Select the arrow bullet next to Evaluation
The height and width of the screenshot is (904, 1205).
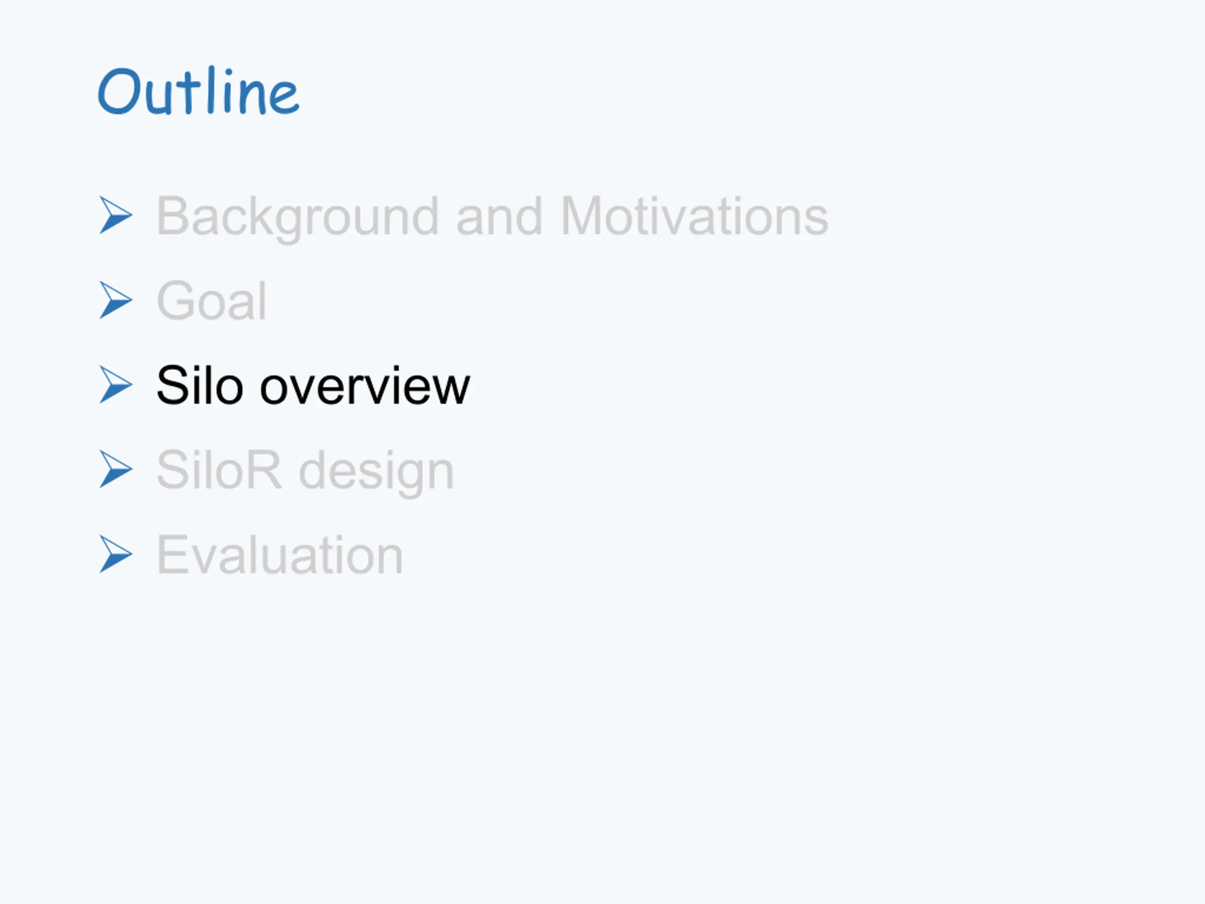click(115, 554)
